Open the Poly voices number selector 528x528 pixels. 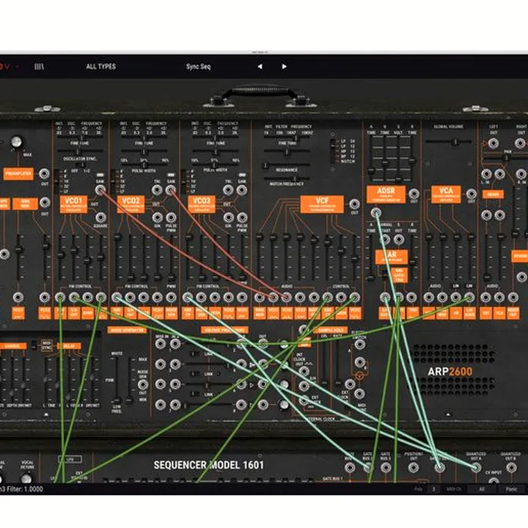pos(433,489)
